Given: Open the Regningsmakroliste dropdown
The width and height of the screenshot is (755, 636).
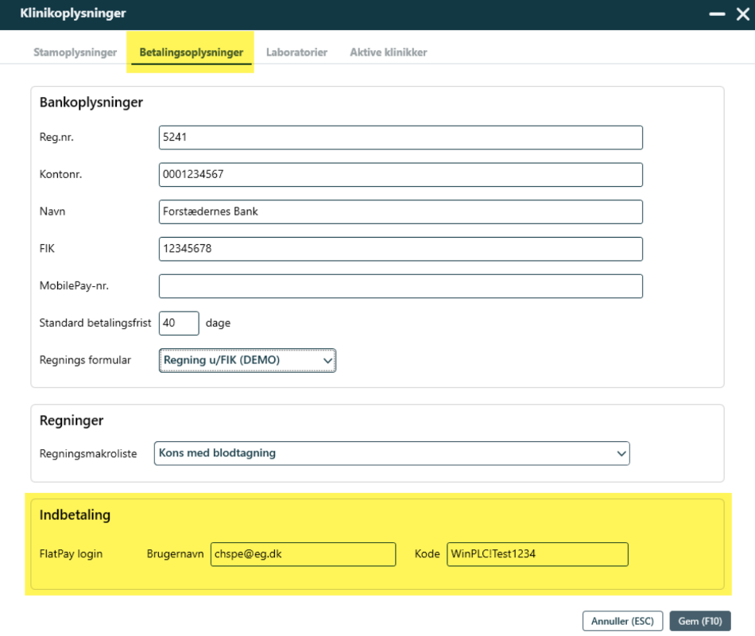Looking at the screenshot, I should click(391, 453).
